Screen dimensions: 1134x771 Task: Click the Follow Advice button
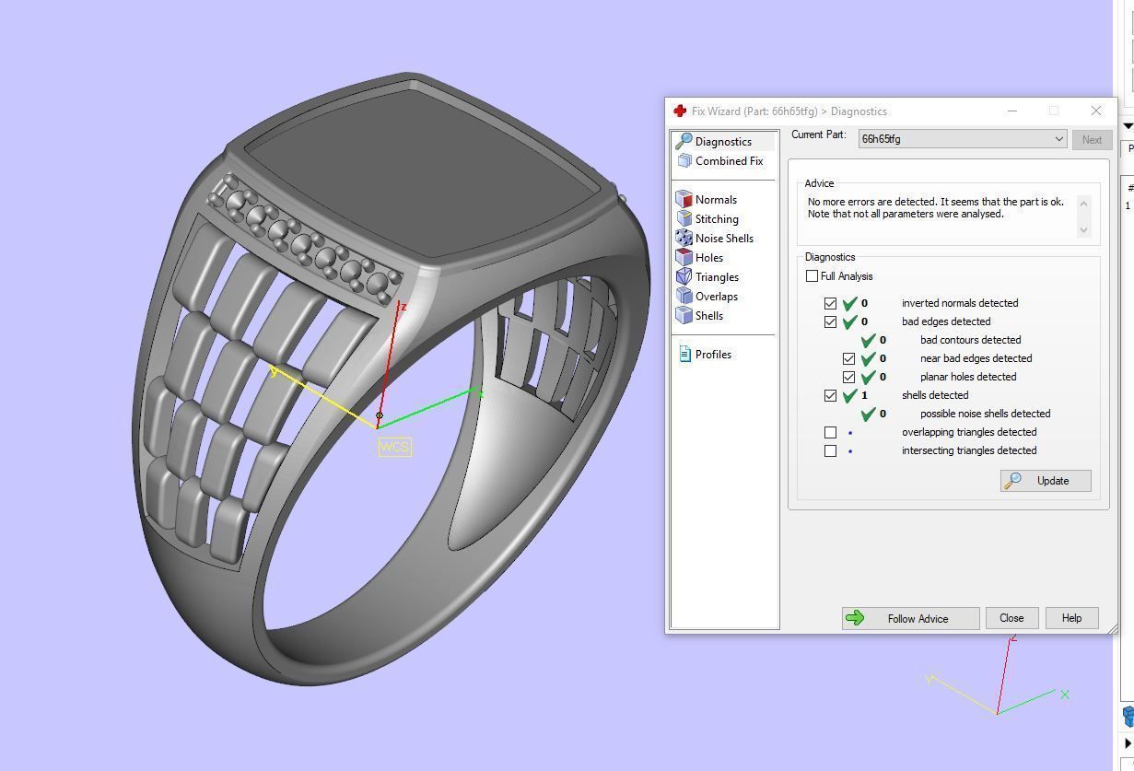[910, 618]
